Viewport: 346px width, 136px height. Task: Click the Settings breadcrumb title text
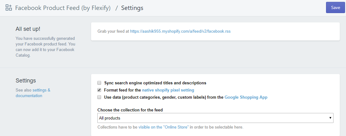[x=132, y=8]
